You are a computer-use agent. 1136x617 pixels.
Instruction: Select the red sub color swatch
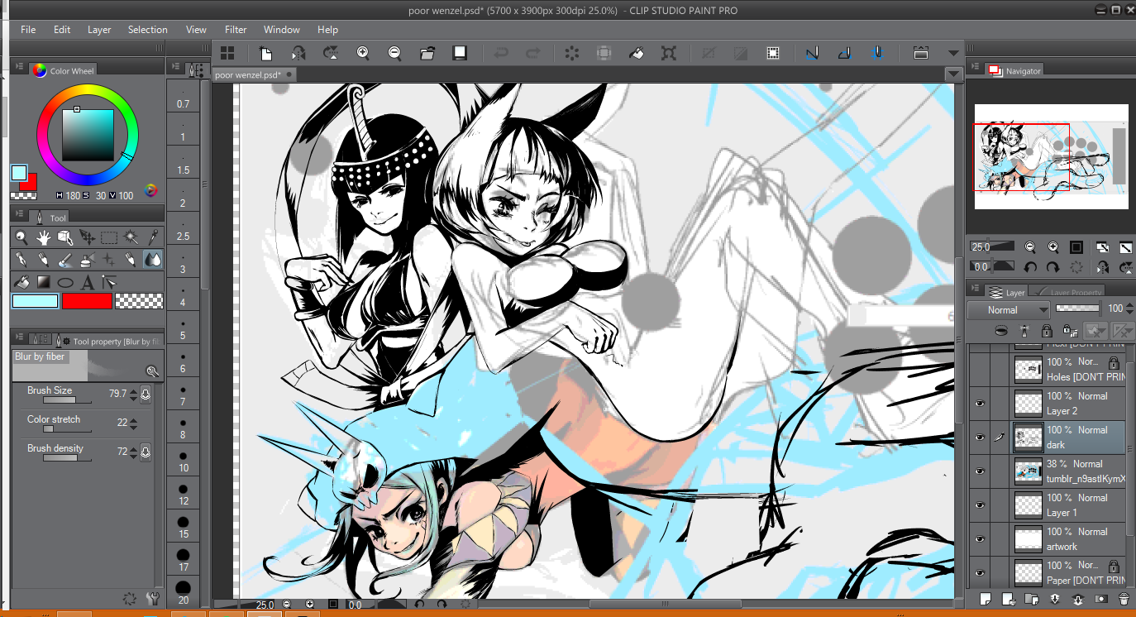tap(87, 302)
